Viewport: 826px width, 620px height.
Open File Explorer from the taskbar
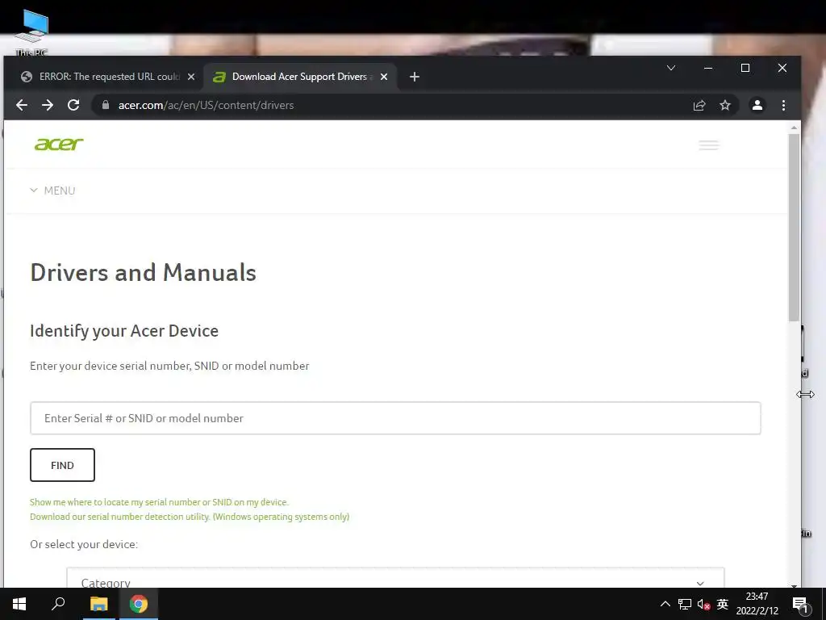tap(98, 604)
